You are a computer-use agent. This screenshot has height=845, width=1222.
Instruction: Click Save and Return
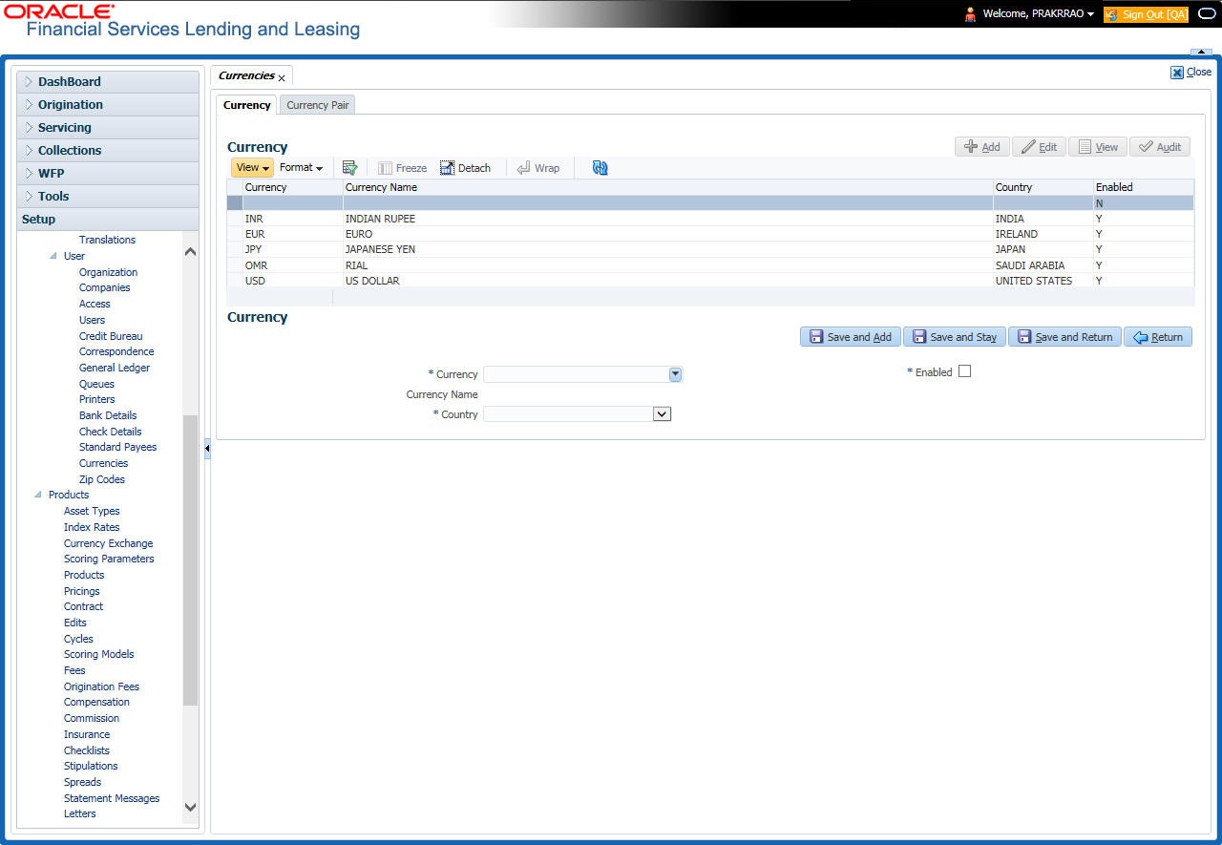coord(1064,337)
